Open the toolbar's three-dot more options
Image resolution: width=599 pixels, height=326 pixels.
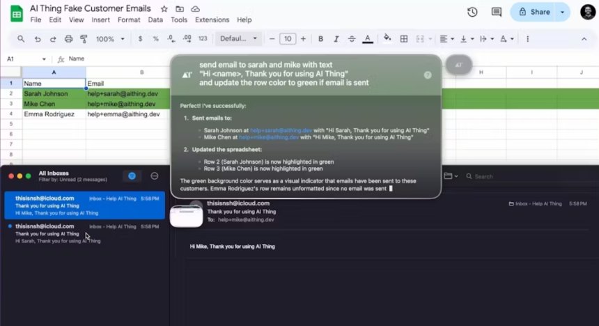click(527, 38)
